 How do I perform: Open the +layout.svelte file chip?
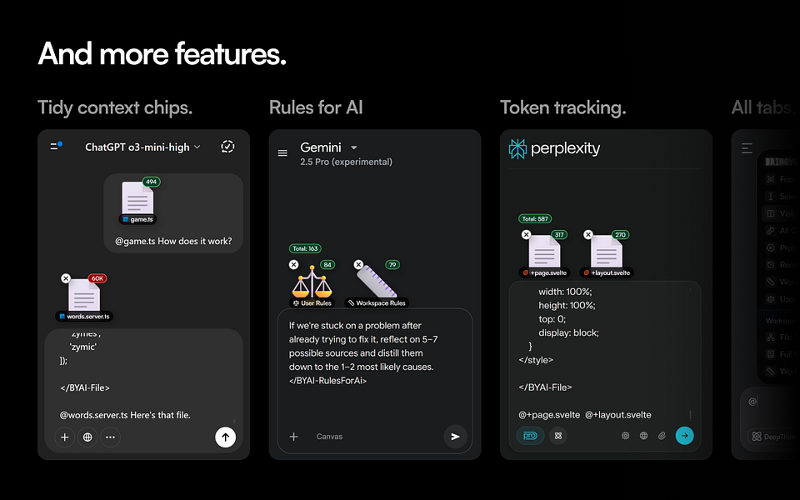click(x=607, y=255)
